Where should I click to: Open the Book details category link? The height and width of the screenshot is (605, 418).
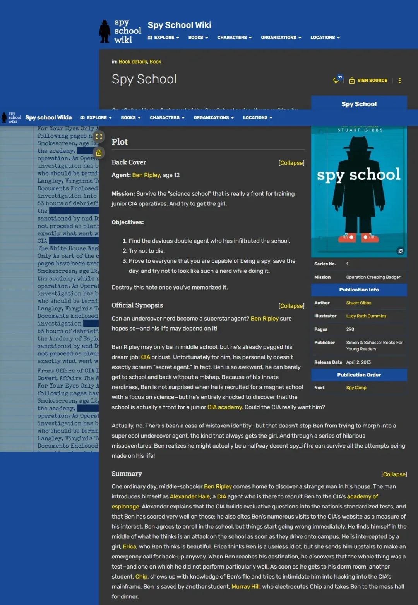(x=133, y=62)
